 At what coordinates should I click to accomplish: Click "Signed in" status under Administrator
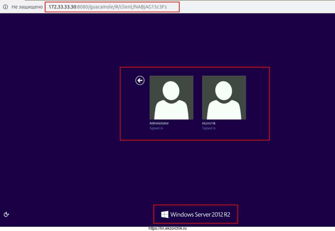(x=156, y=128)
